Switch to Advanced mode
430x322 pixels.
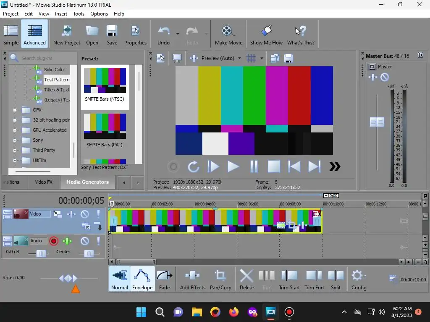point(34,34)
